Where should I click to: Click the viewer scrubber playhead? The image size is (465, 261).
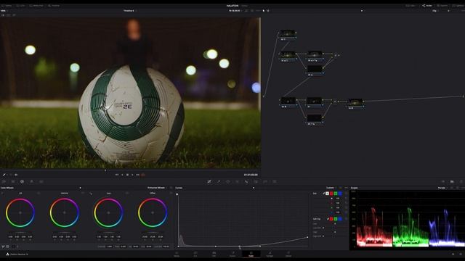click(105, 170)
